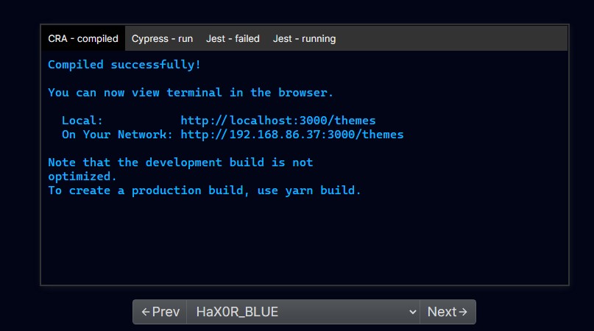The width and height of the screenshot is (594, 331).
Task: Select the Jest - failed tab
Action: pyautogui.click(x=233, y=39)
